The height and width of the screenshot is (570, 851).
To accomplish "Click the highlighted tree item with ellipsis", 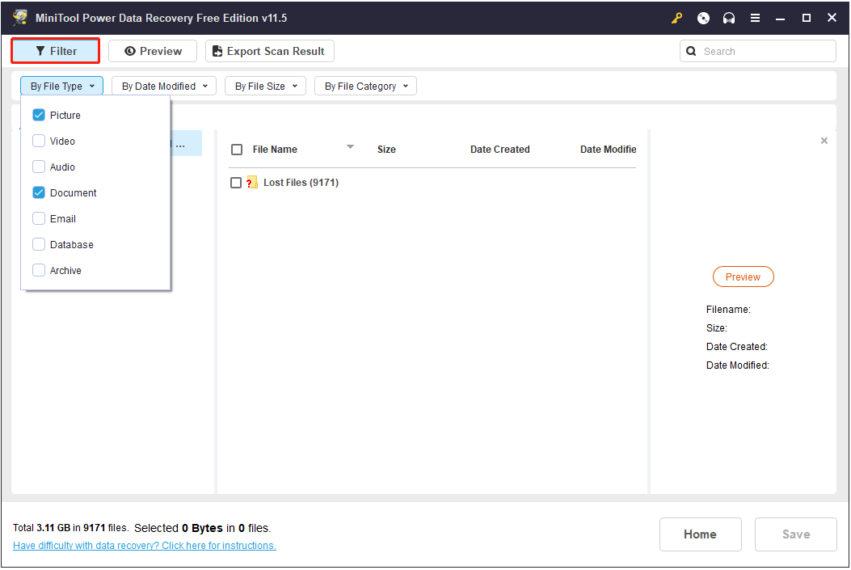I will pos(186,144).
